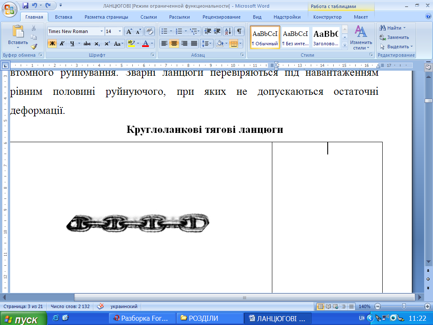Click Выделить selection button
Viewport: 433px width, 325px height.
pyautogui.click(x=396, y=47)
